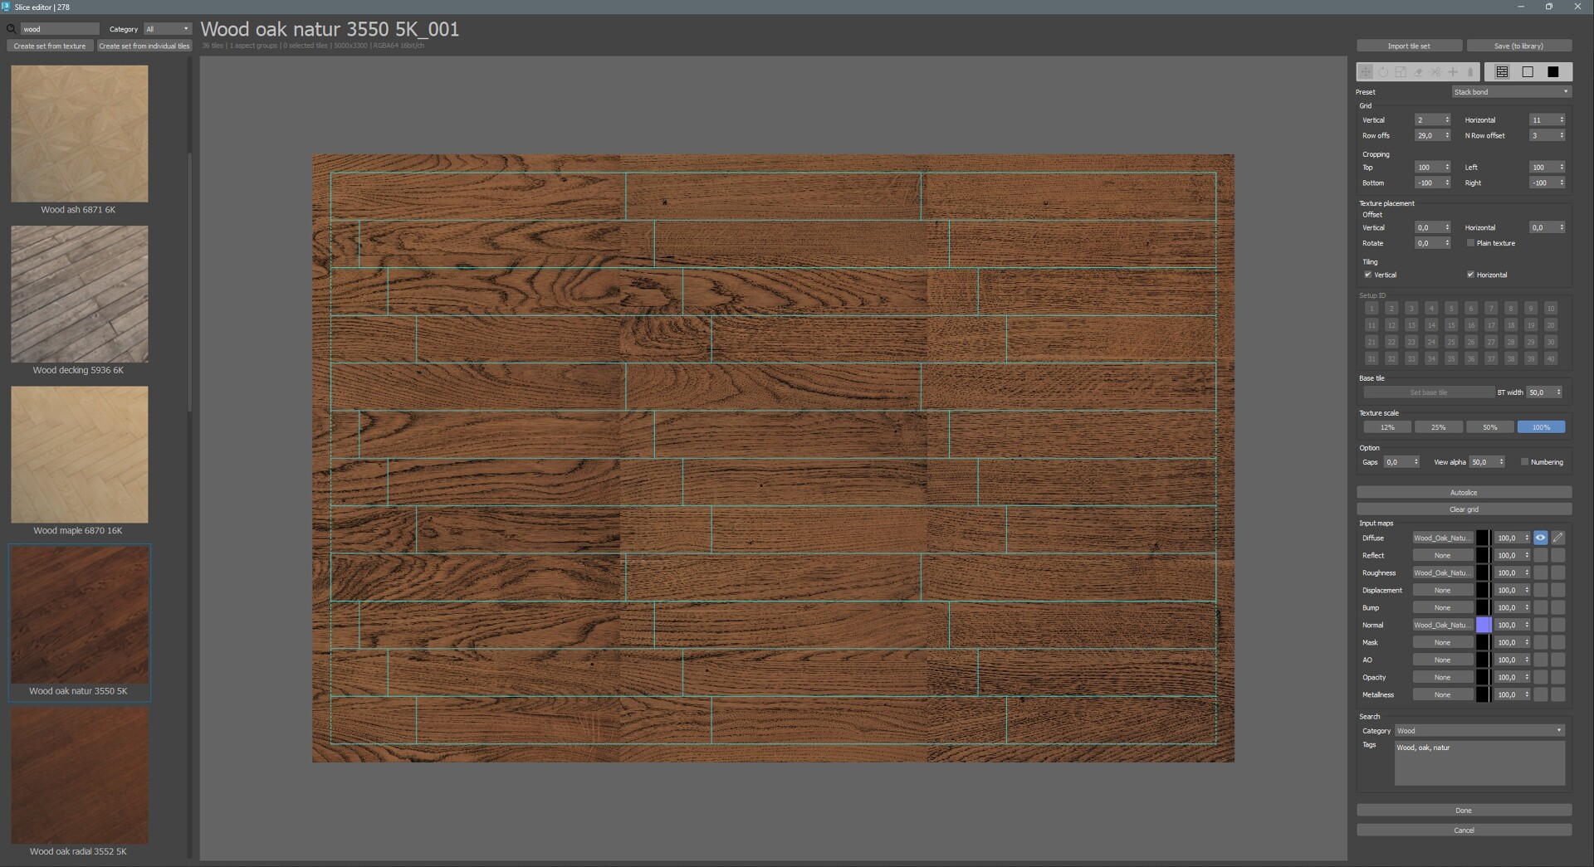Toggle Diffuse map visibility eye

coord(1540,538)
